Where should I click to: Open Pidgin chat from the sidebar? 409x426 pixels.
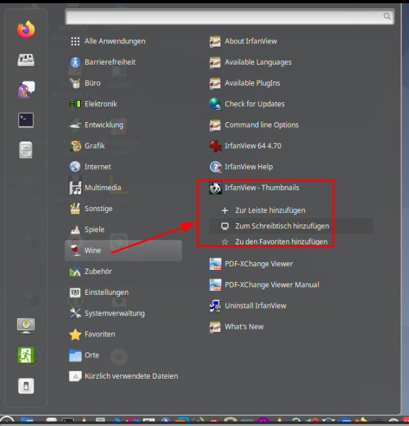[26, 90]
